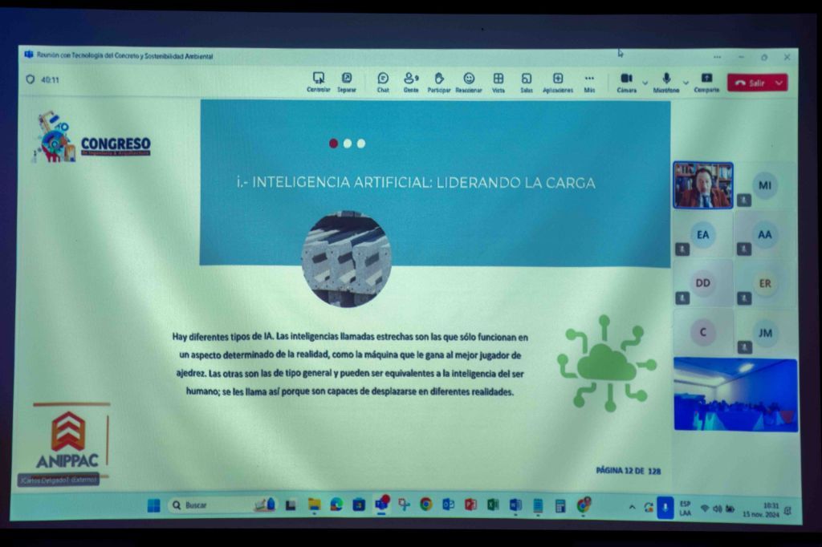822x547 pixels.
Task: Expand the arrow beside Salir
Action: tap(779, 83)
